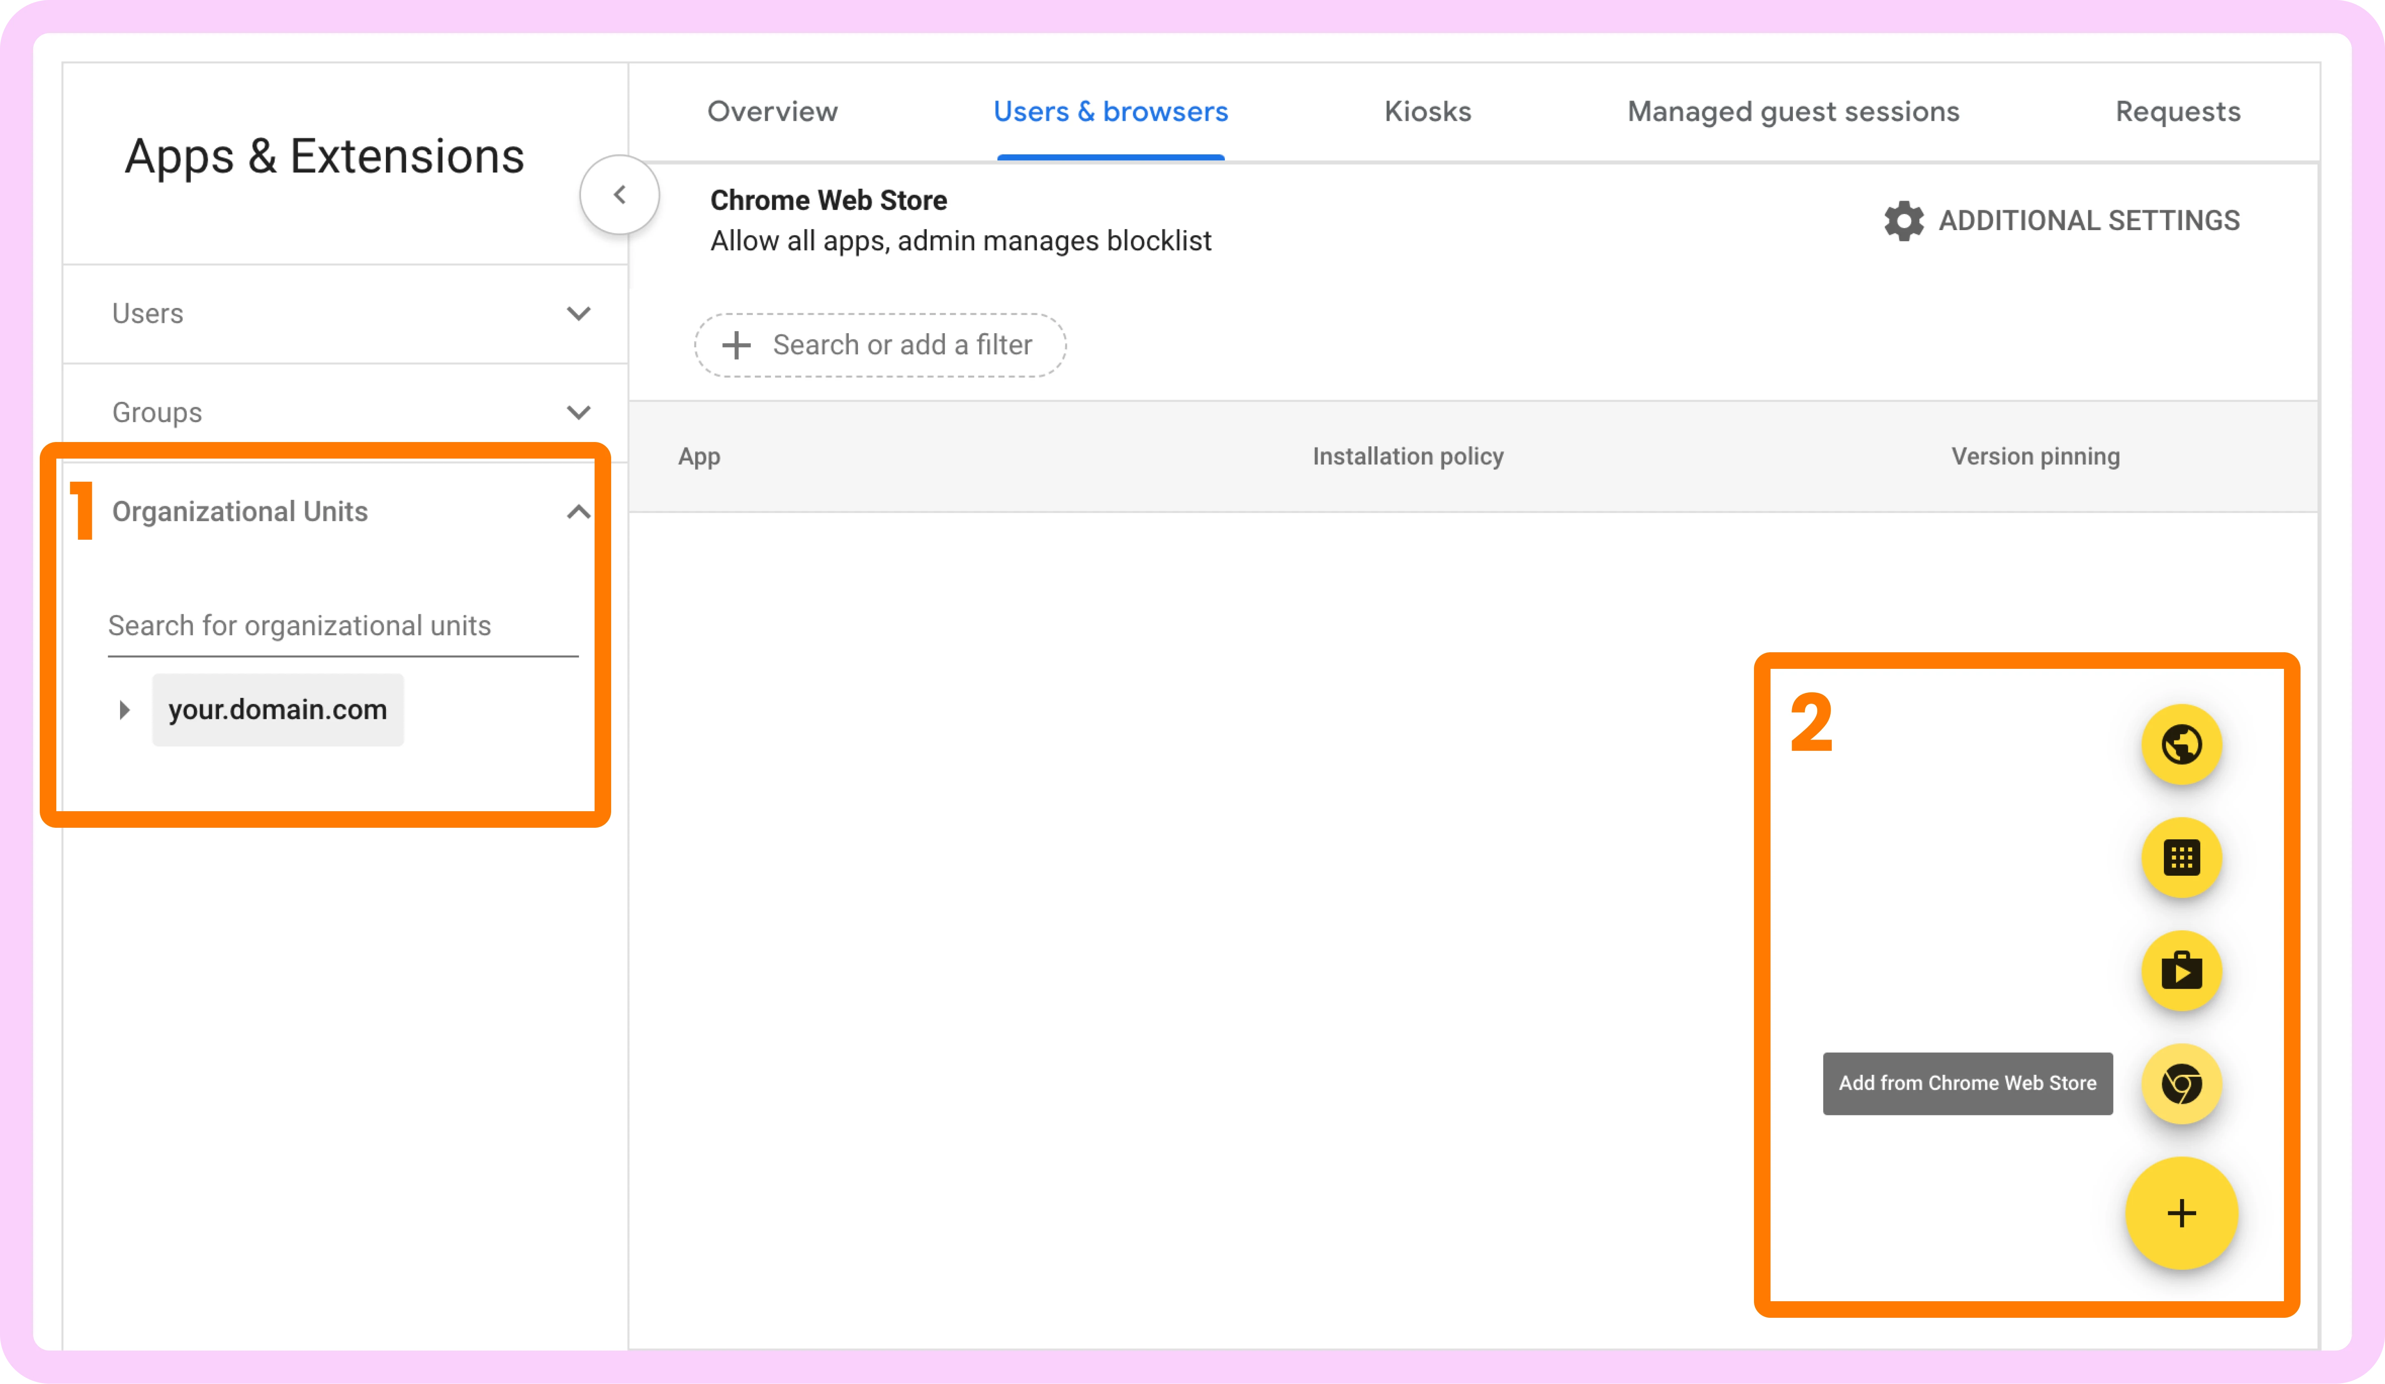The width and height of the screenshot is (2385, 1384).
Task: Expand the Users section
Action: coord(578,313)
